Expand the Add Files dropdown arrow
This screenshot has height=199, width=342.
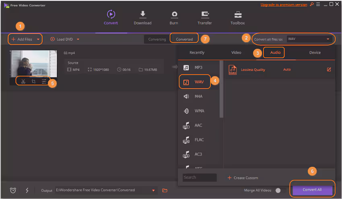coord(38,39)
